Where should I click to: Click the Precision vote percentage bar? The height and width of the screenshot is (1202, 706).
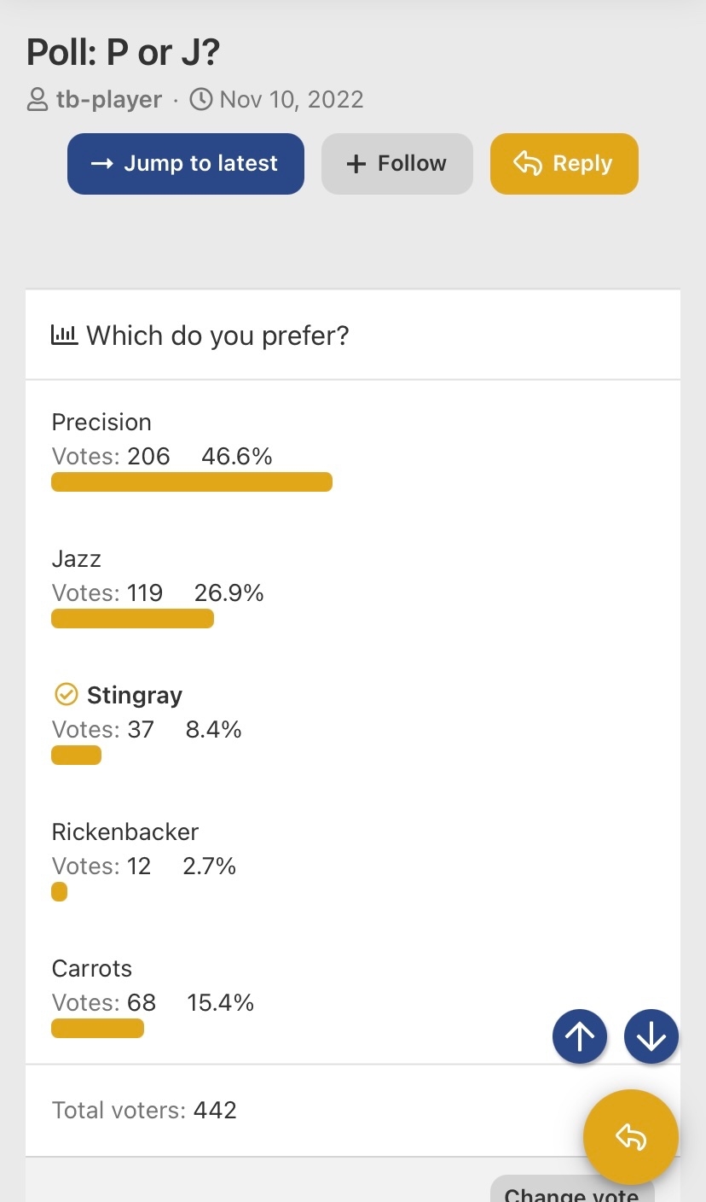[x=192, y=481]
